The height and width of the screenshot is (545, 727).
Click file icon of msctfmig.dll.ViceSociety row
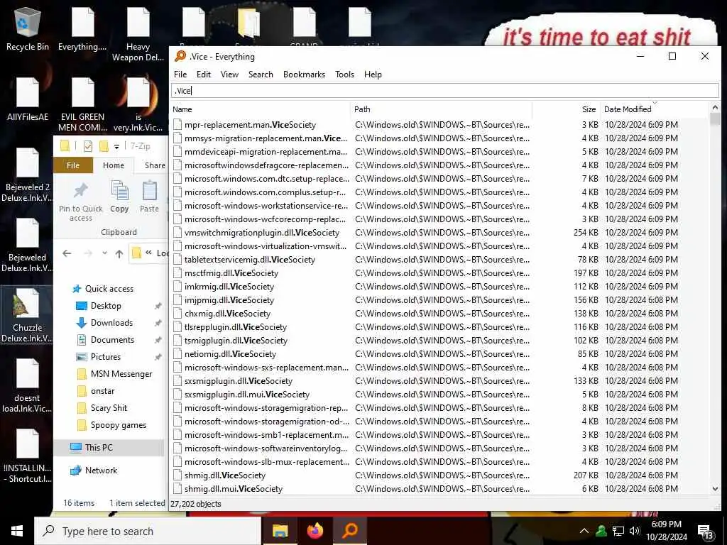coord(177,273)
